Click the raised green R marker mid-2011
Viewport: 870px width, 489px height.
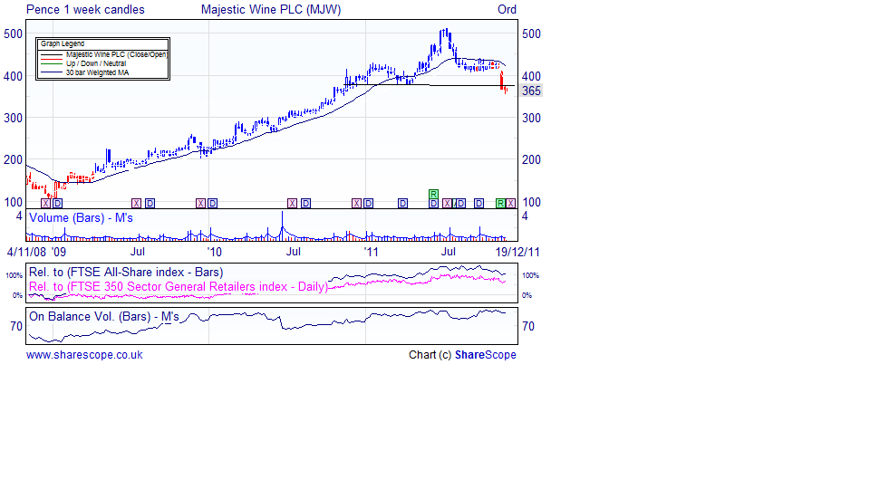coord(433,194)
